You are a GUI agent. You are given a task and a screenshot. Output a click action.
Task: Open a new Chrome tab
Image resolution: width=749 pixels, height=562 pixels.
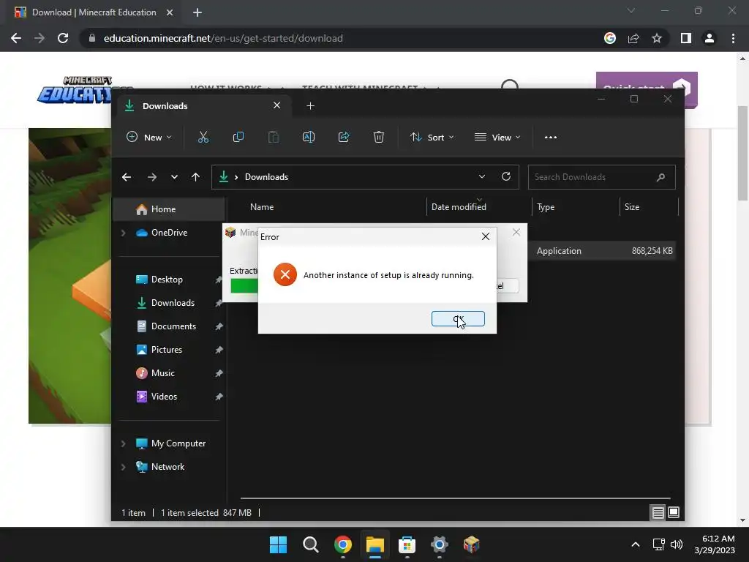[197, 12]
